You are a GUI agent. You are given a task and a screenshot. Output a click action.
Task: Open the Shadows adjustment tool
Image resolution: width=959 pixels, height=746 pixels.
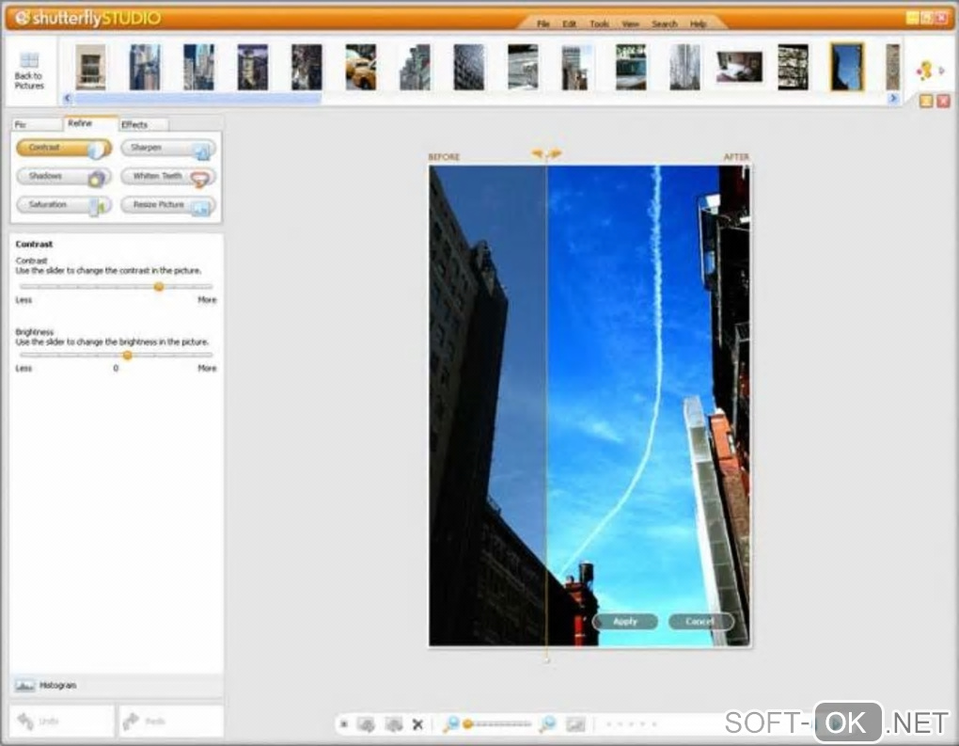coord(64,177)
